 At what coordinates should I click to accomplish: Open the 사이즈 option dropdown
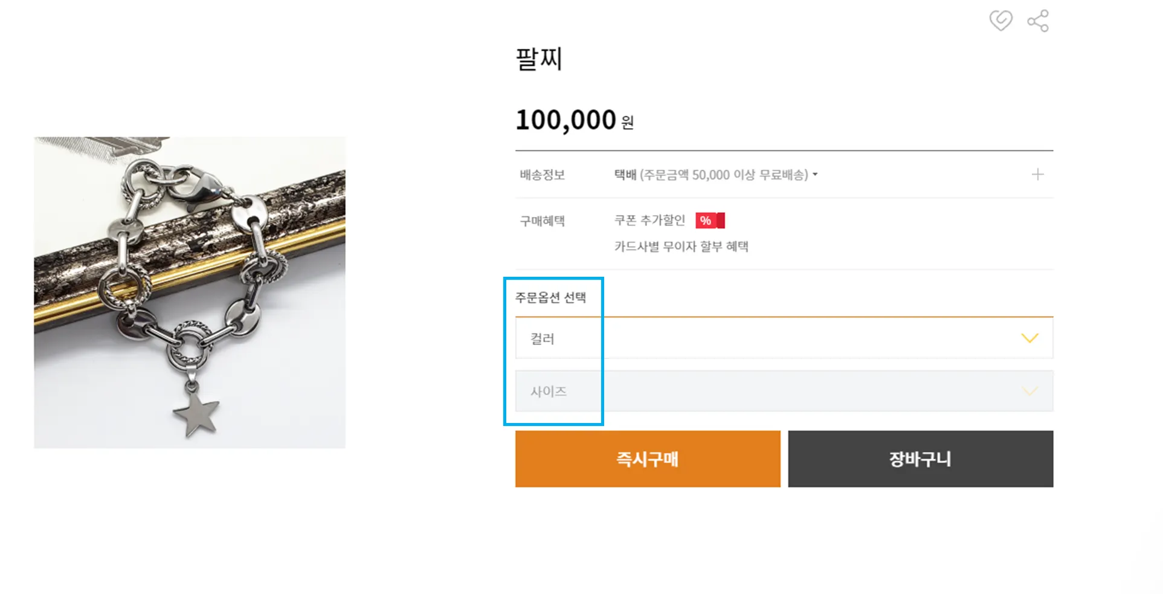point(784,392)
